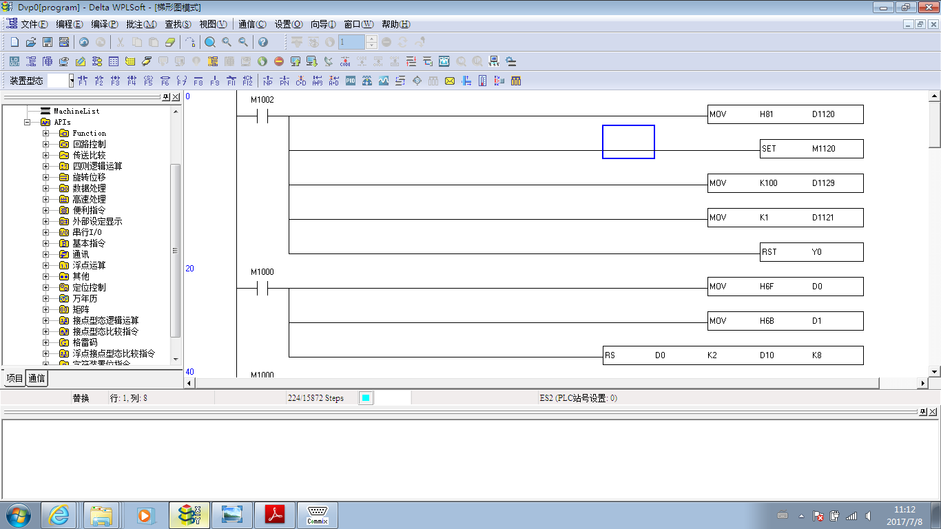Image resolution: width=941 pixels, height=529 pixels.
Task: Collapse the APIs tree node
Action: coord(28,122)
